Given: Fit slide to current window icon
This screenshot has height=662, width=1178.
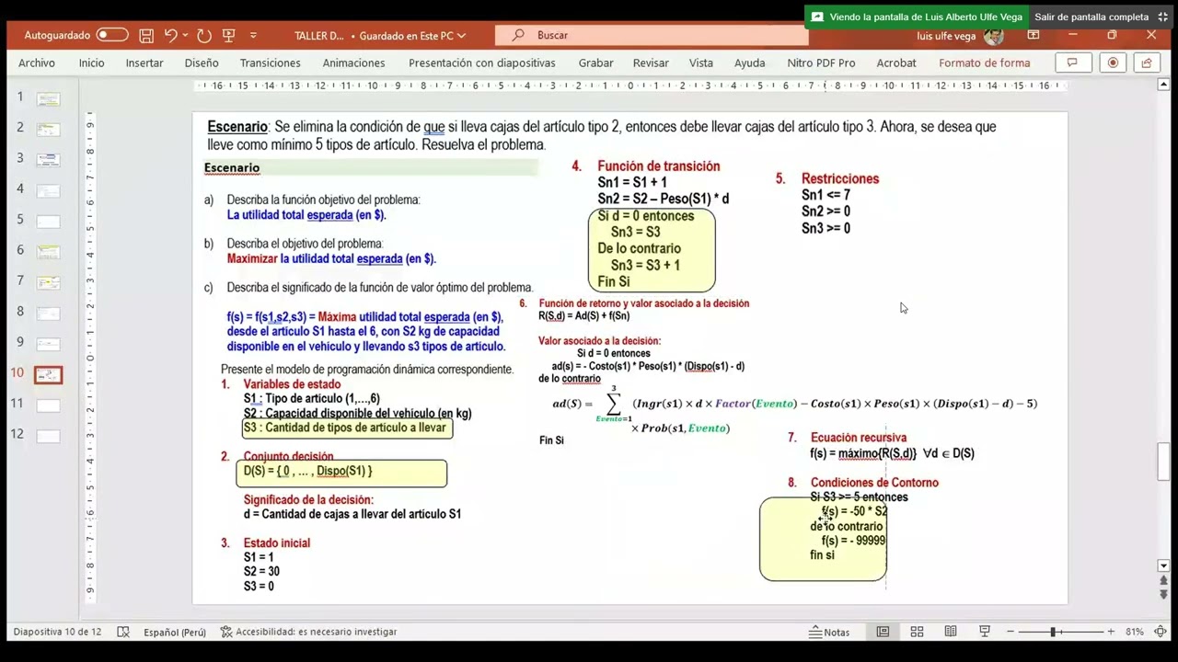Looking at the screenshot, I should 1160,632.
